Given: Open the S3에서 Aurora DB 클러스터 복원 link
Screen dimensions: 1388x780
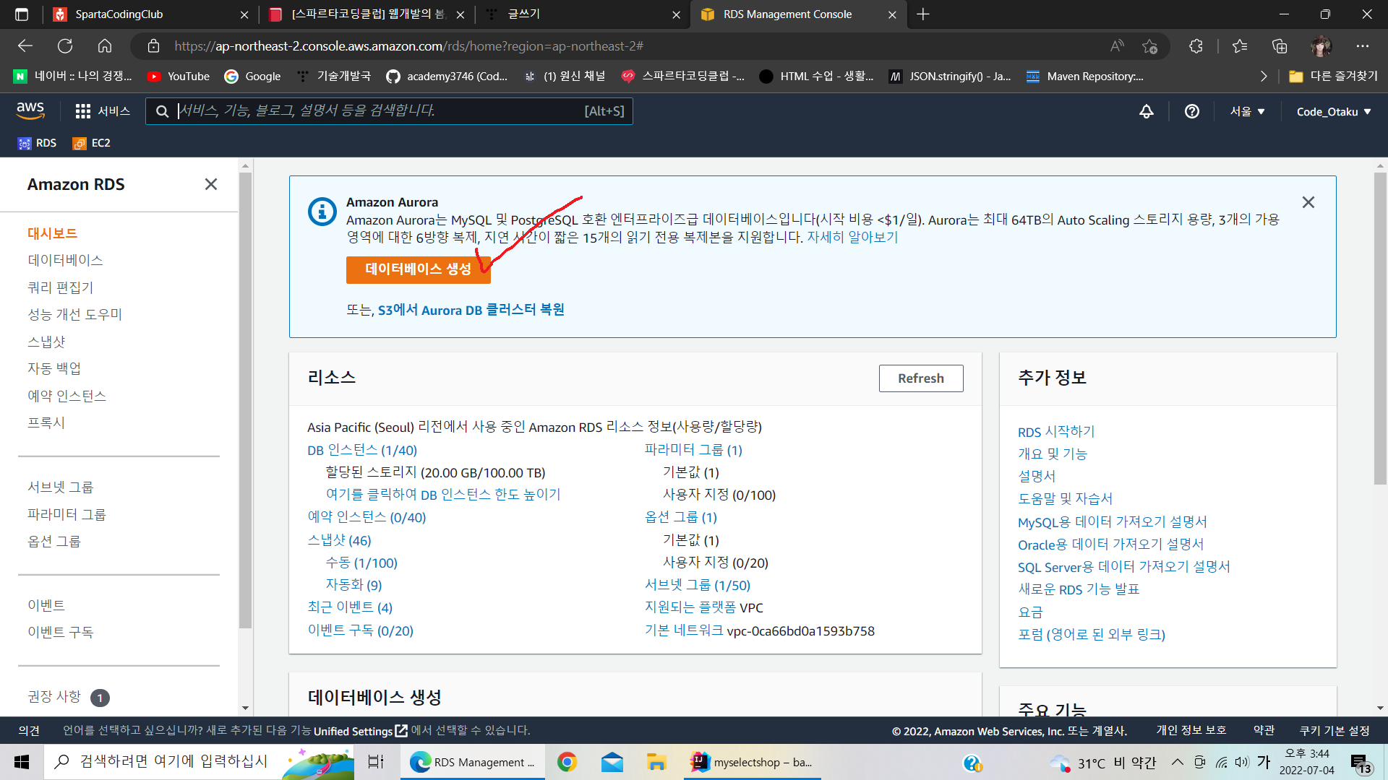Looking at the screenshot, I should [471, 310].
